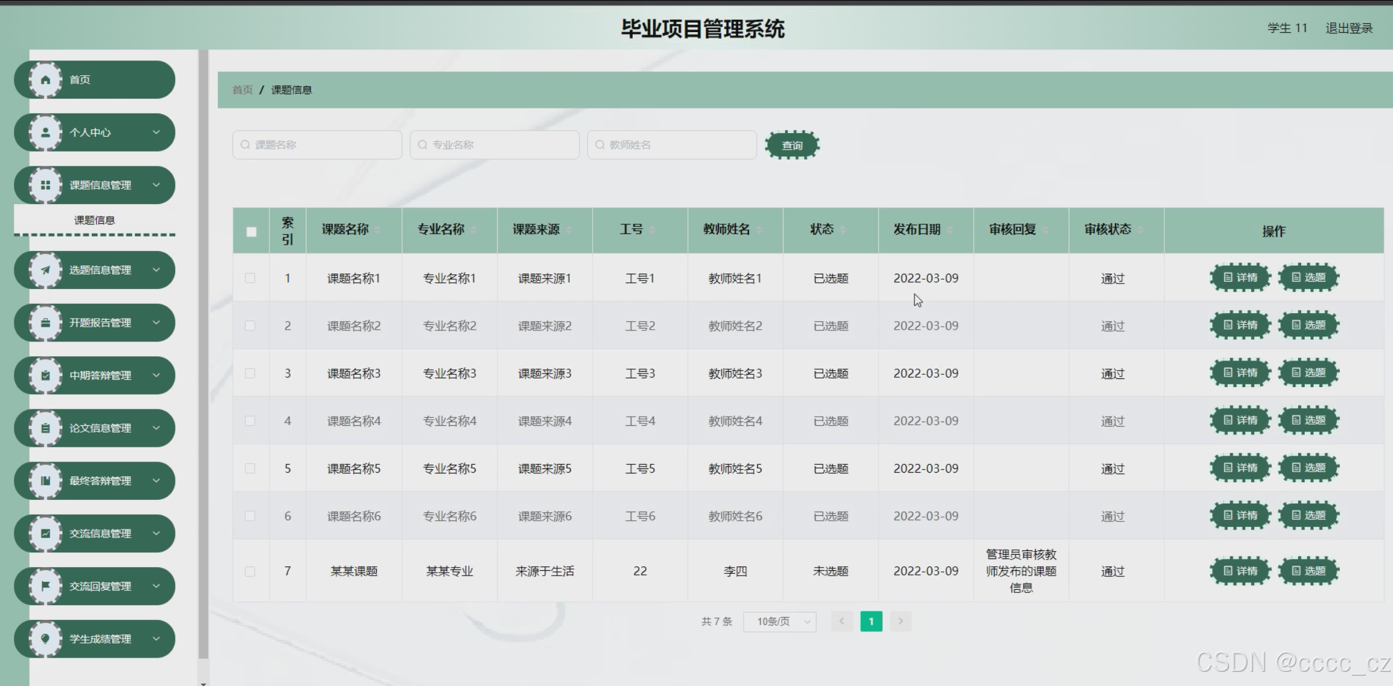Expand the 最终答辩管理 menu chevron
Screen dimensions: 1393x686
(x=156, y=481)
